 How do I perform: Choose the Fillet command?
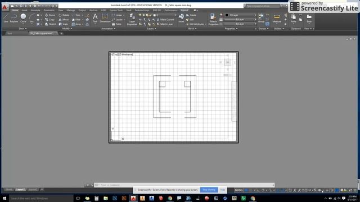pos(76,20)
